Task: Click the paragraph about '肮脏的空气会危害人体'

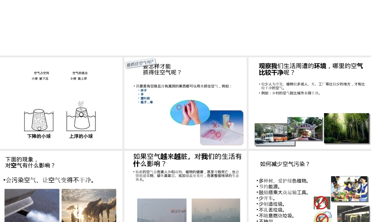Action: (187, 176)
